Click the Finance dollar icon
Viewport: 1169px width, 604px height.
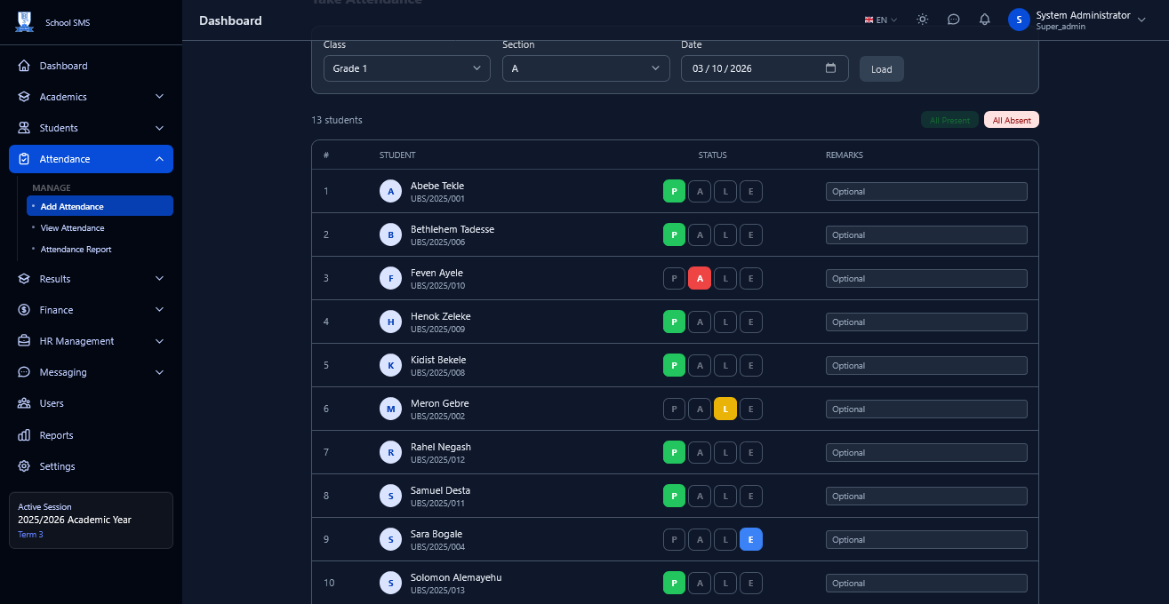click(24, 310)
